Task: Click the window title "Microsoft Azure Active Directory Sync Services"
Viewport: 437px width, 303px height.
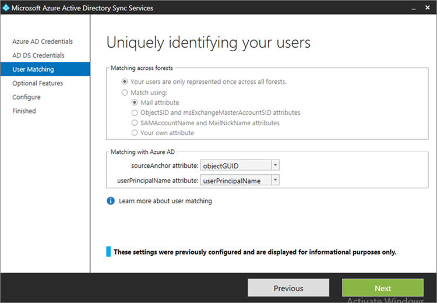Action: tap(82, 8)
